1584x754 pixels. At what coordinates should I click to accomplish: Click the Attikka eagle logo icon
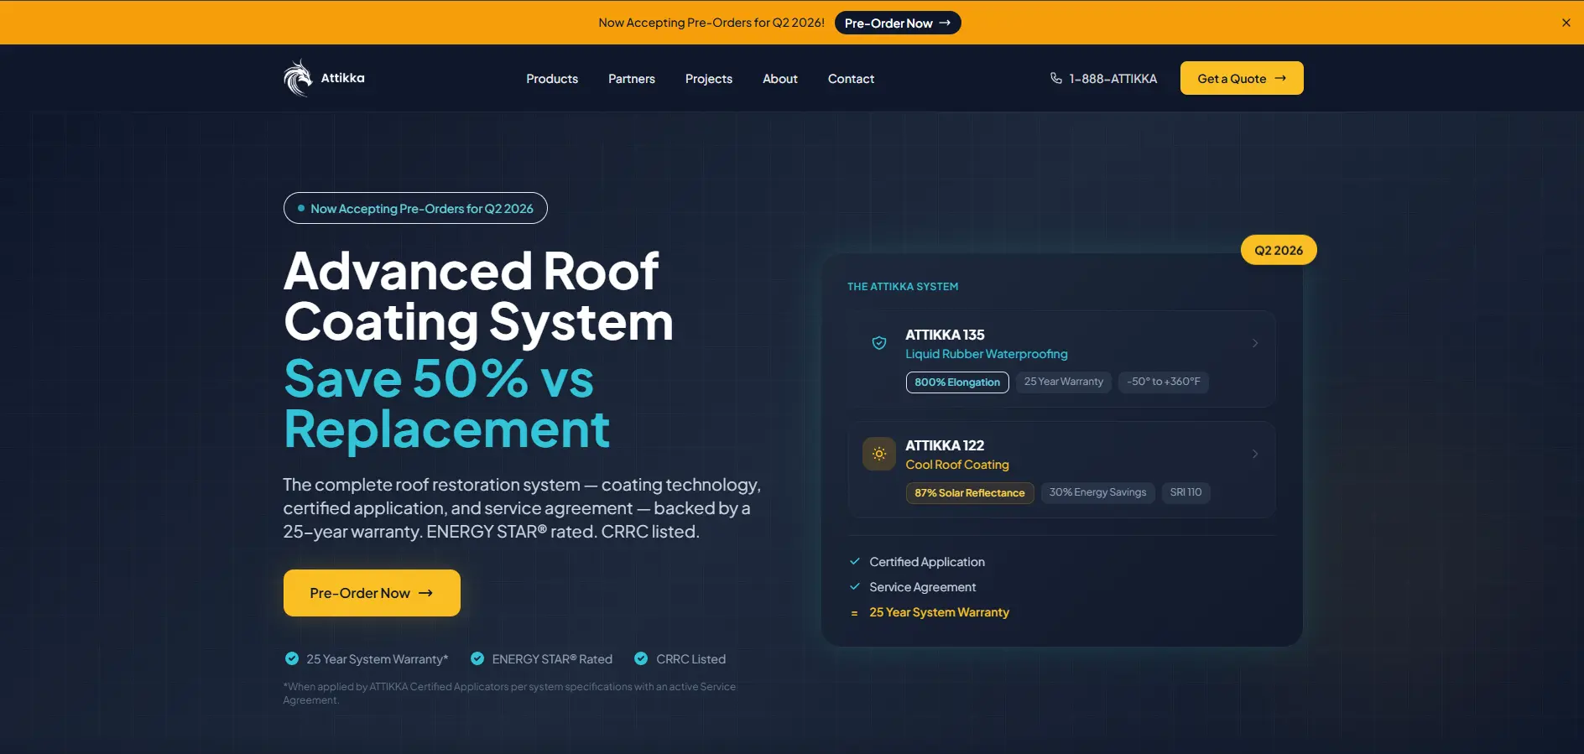click(298, 78)
